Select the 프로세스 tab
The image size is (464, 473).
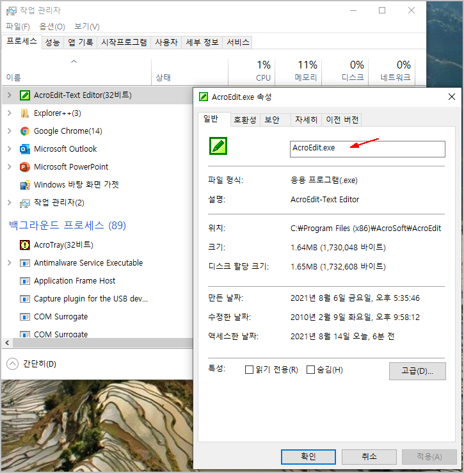pos(22,41)
